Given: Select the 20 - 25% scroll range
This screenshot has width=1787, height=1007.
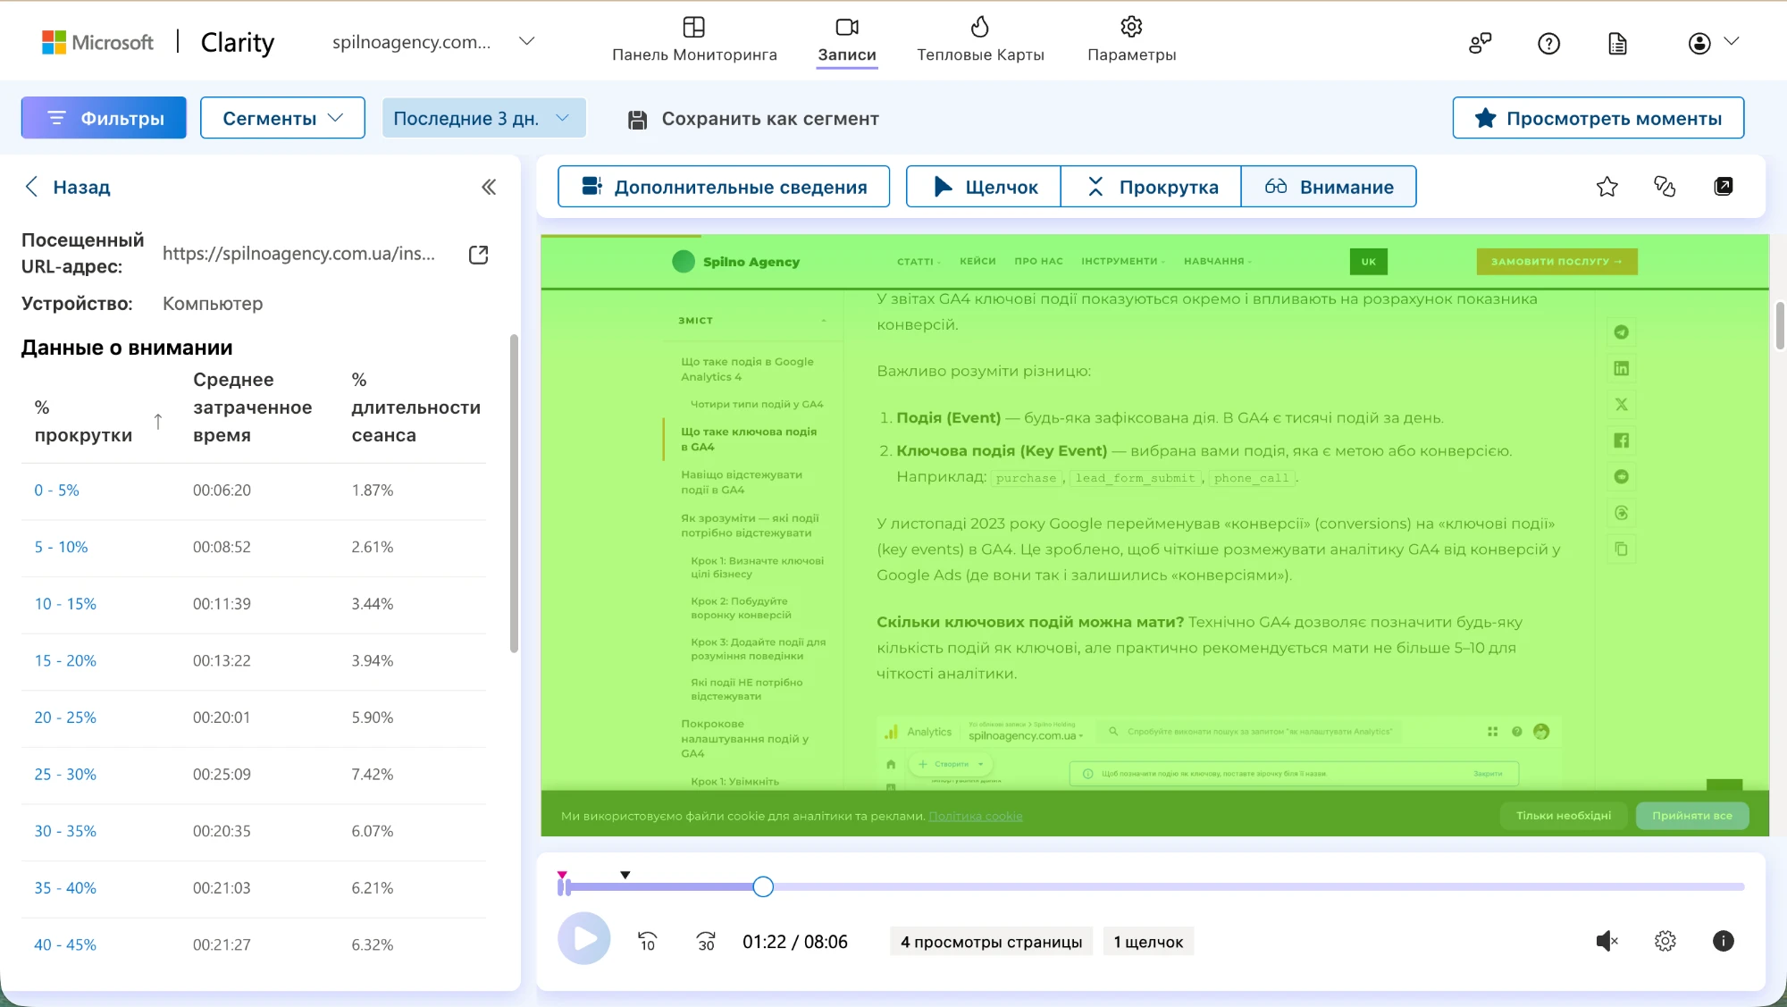Looking at the screenshot, I should point(65,717).
